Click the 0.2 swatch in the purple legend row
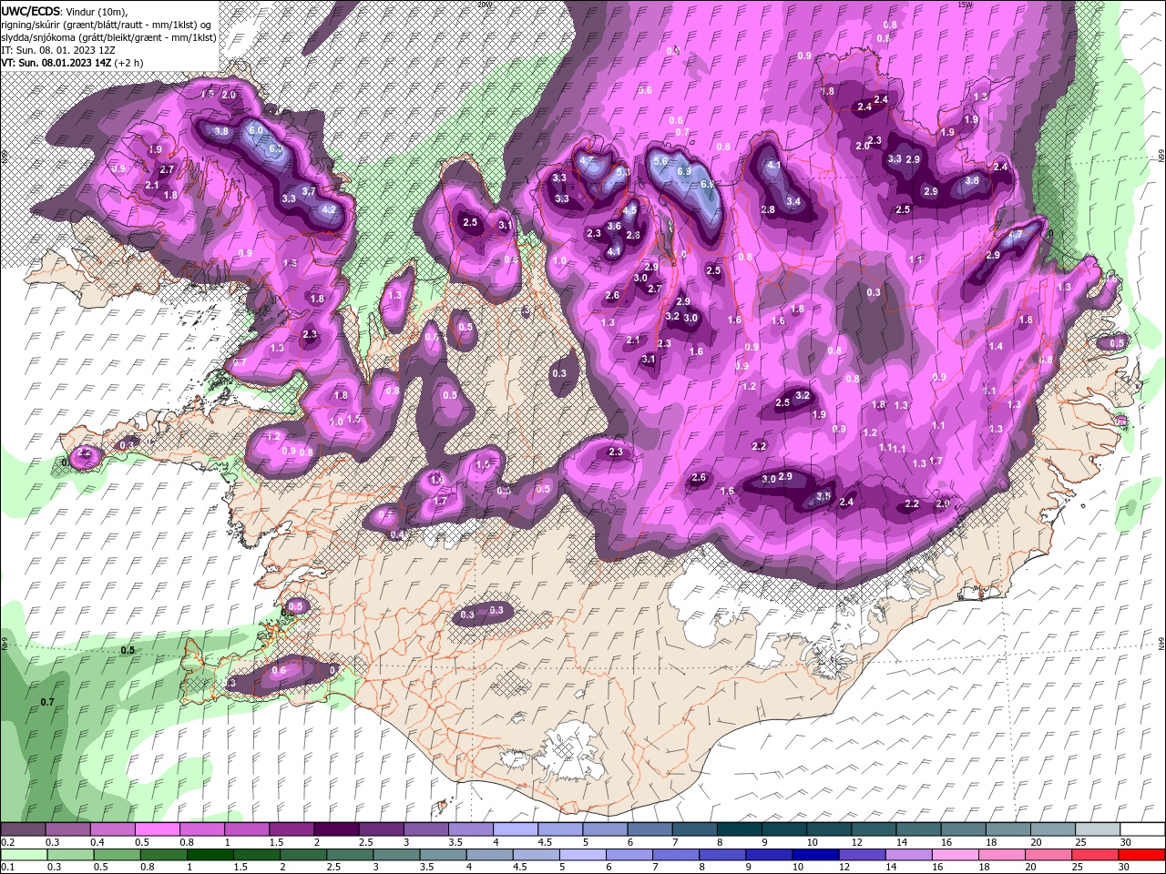 coord(23,829)
